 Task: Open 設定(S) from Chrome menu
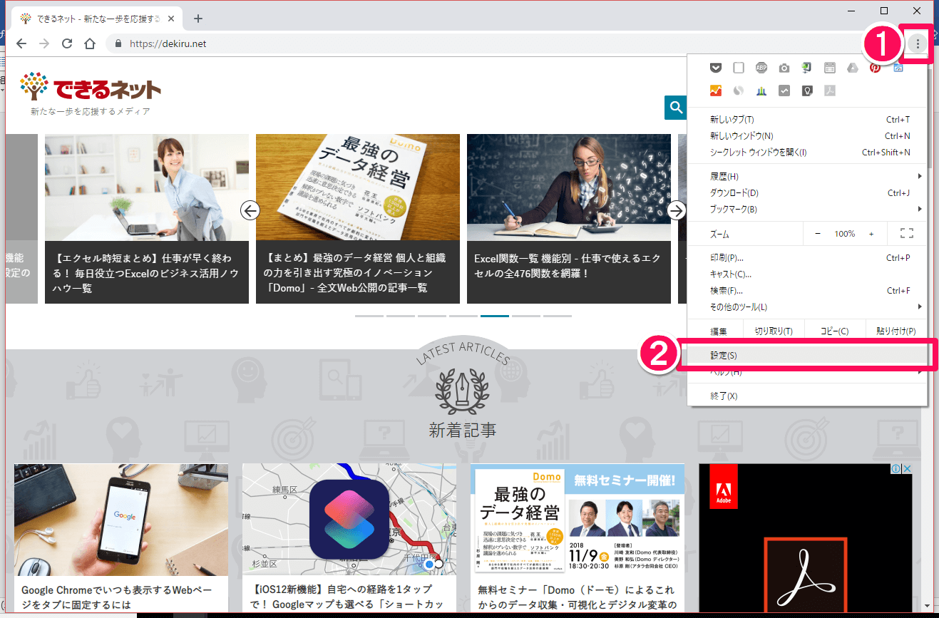coord(807,355)
